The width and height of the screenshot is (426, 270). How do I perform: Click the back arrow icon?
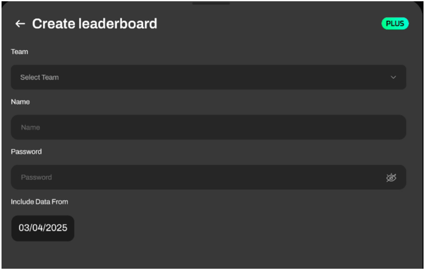tap(20, 24)
